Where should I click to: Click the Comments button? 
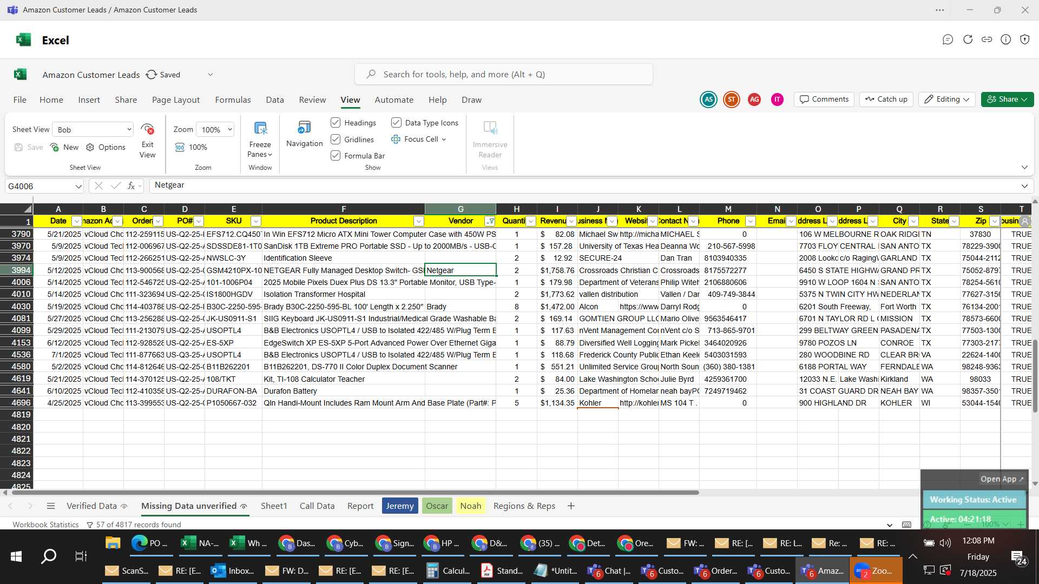[x=824, y=99]
